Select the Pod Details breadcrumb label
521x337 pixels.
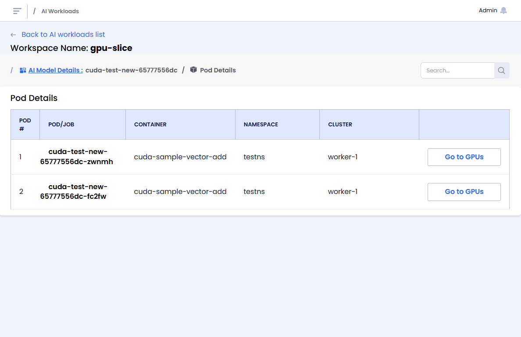[x=218, y=70]
